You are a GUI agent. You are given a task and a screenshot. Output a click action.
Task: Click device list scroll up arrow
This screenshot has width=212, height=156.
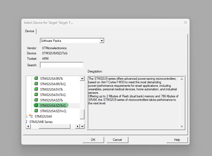point(82,78)
